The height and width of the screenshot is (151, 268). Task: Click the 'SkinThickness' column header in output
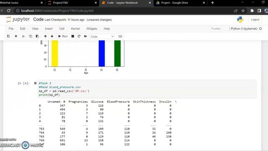144,102
